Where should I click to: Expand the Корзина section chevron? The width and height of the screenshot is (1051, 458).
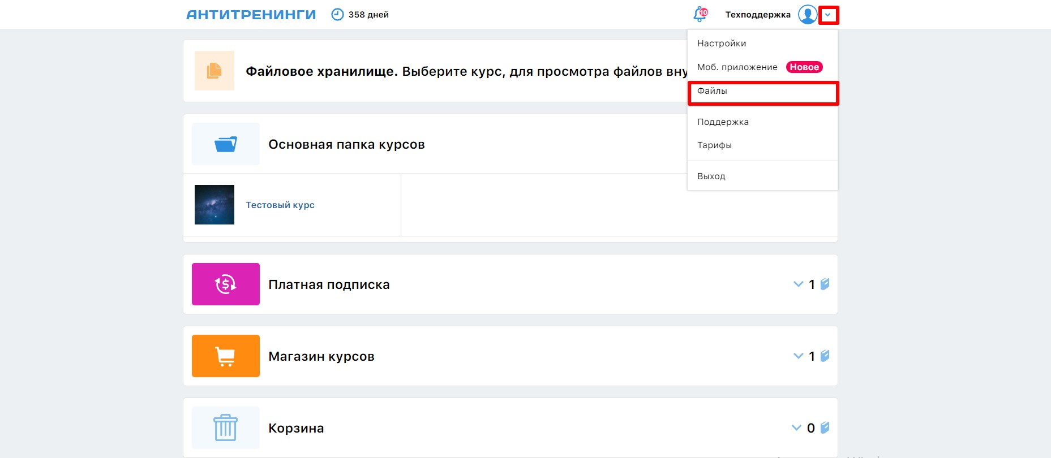click(796, 427)
